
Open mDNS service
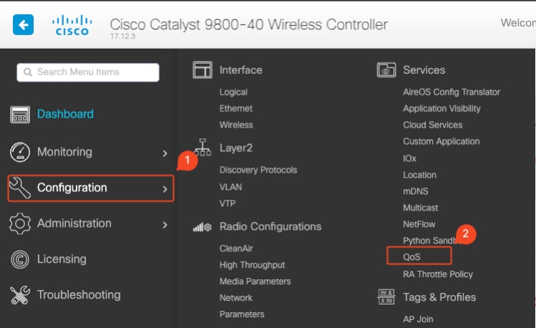point(416,191)
